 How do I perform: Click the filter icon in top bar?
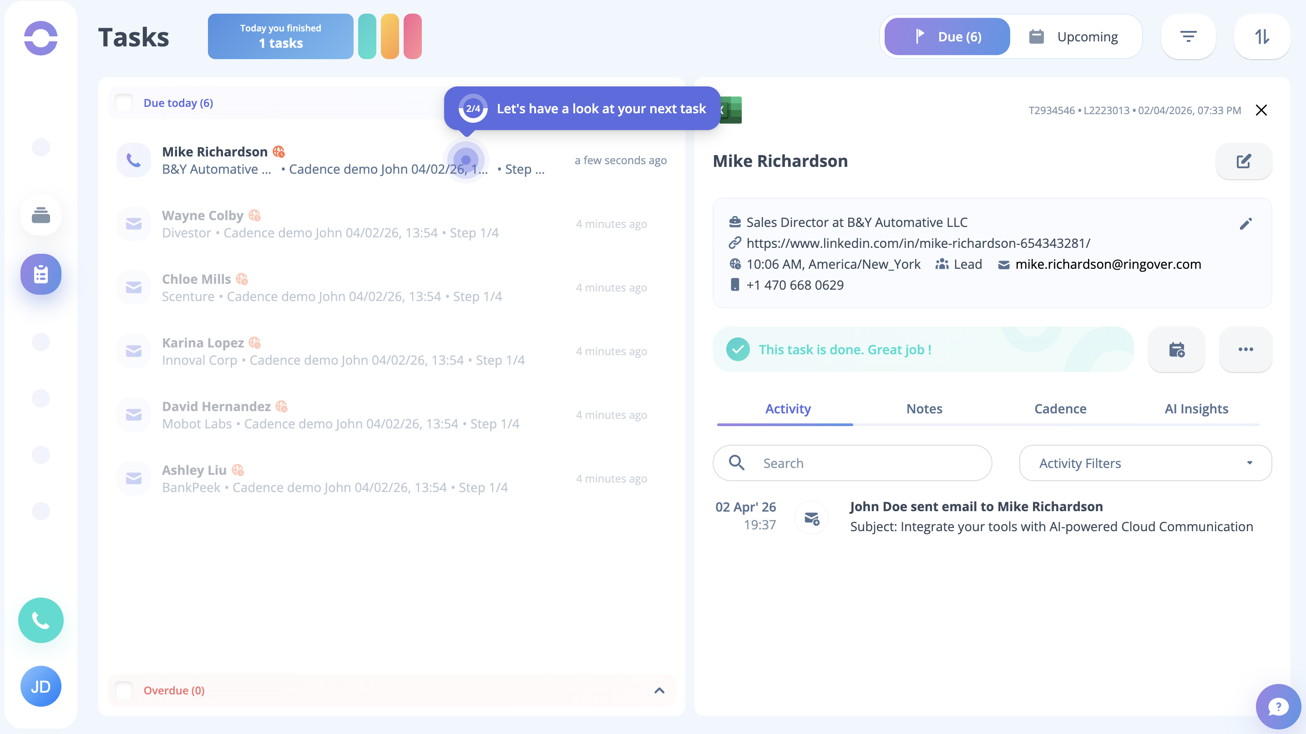(1188, 36)
